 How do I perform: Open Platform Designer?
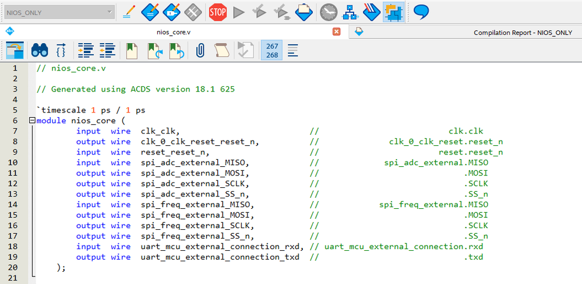[x=394, y=13]
